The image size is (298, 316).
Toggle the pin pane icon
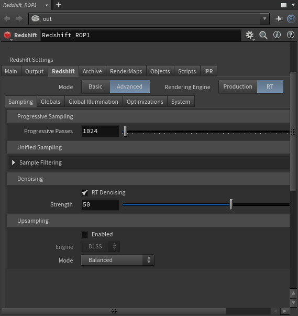(279, 19)
